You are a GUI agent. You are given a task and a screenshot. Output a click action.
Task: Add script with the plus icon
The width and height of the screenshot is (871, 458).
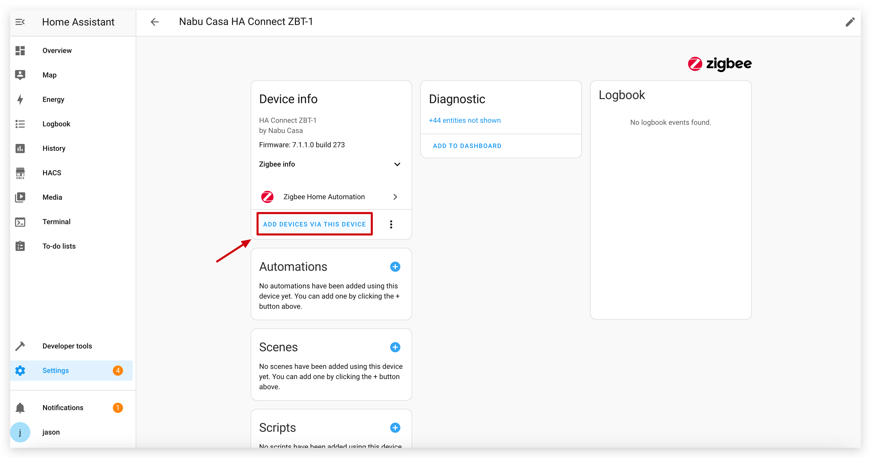(x=395, y=427)
